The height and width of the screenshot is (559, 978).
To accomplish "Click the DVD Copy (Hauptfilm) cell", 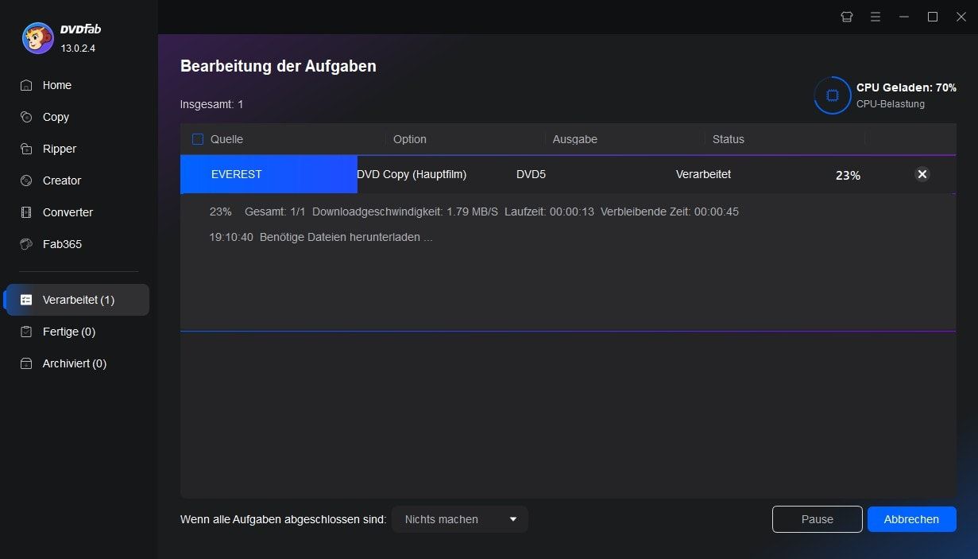I will pos(412,174).
